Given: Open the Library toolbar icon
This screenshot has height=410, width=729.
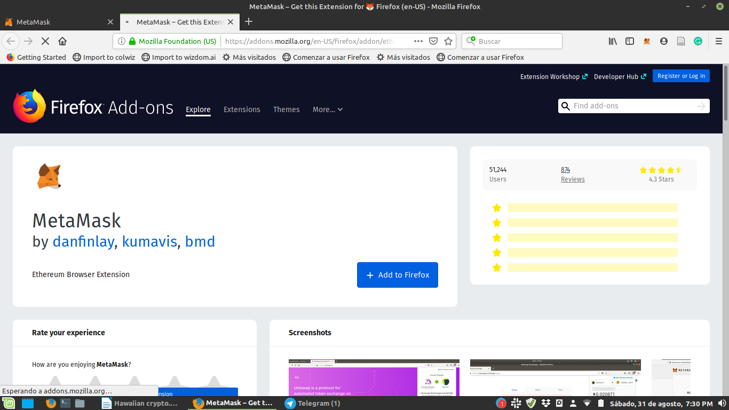Looking at the screenshot, I should pos(613,41).
